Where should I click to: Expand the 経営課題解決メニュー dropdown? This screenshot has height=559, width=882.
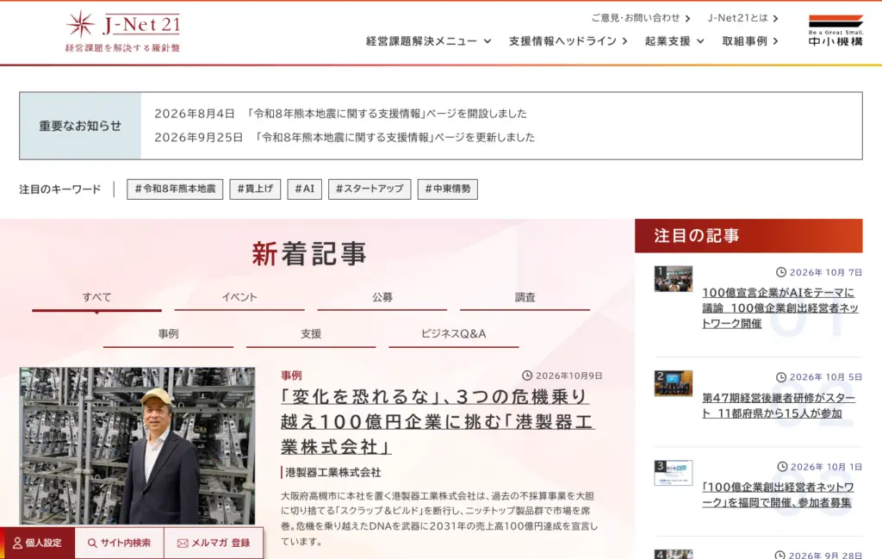[x=429, y=41]
